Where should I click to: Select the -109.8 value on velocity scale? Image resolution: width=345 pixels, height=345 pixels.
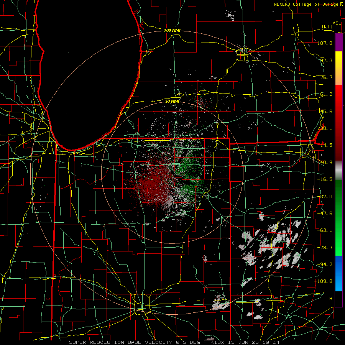click(x=324, y=281)
